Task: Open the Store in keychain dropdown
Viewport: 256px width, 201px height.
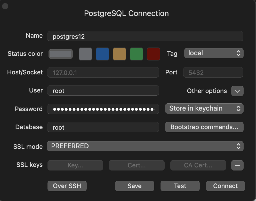Action: point(204,109)
